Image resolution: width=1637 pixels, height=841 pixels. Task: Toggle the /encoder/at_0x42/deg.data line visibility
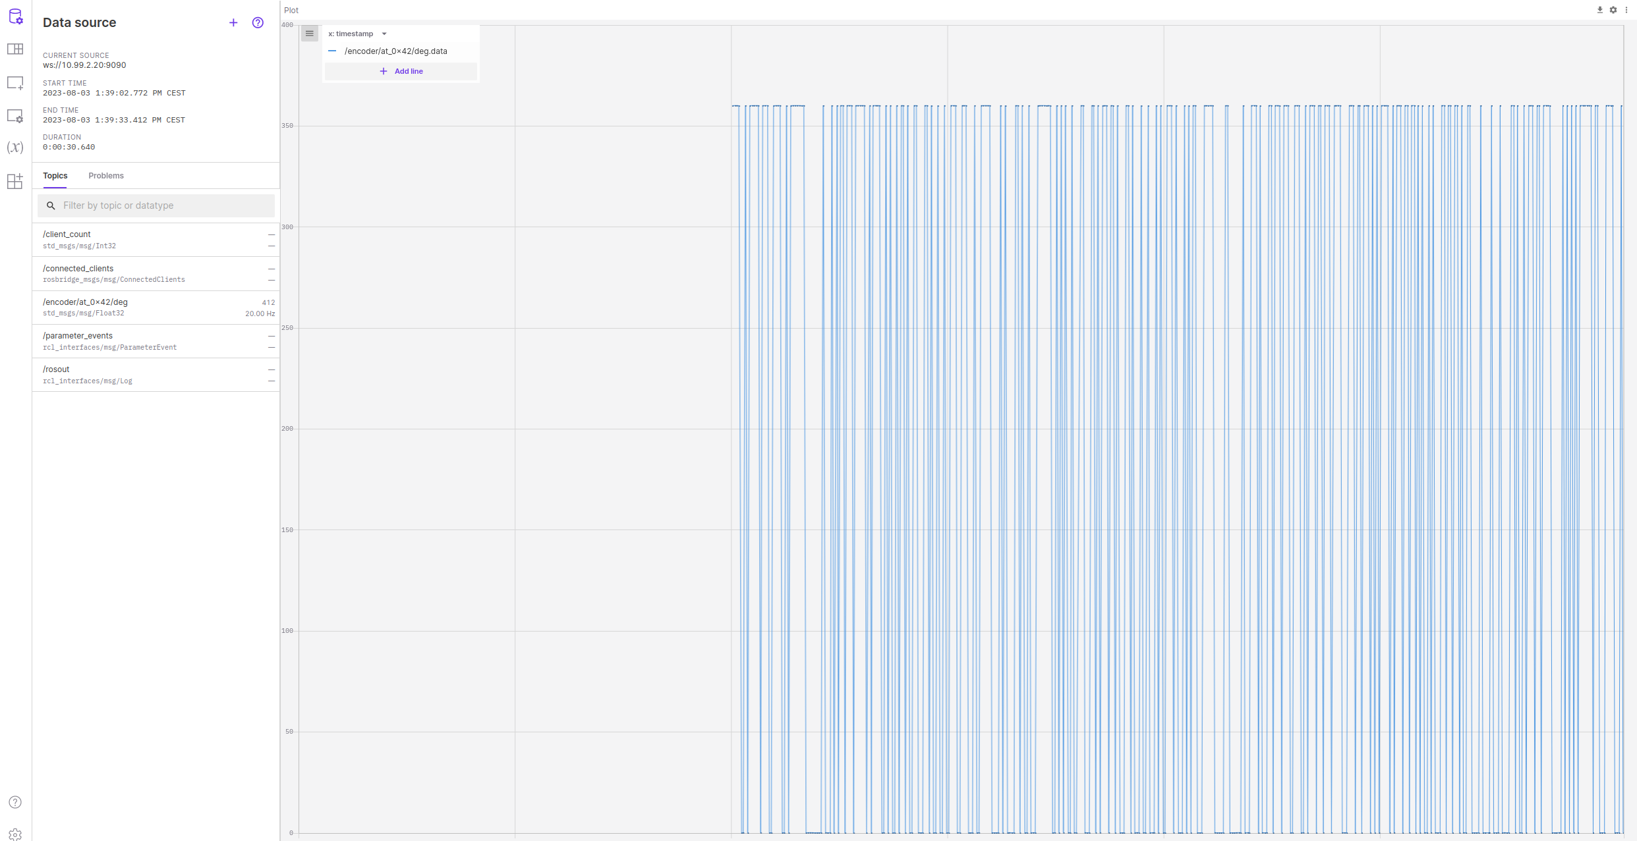click(333, 51)
